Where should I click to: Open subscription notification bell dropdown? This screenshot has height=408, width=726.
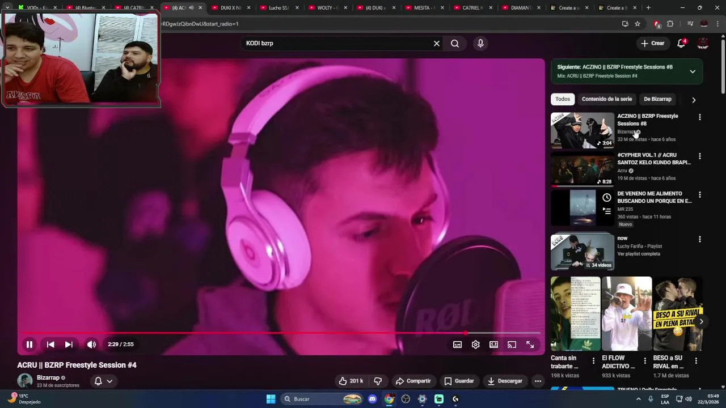[x=103, y=381]
